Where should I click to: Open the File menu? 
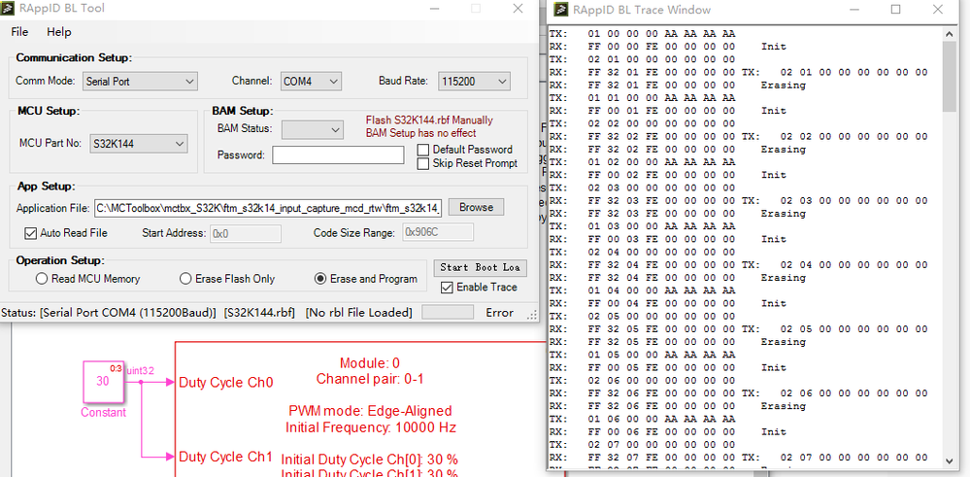19,31
